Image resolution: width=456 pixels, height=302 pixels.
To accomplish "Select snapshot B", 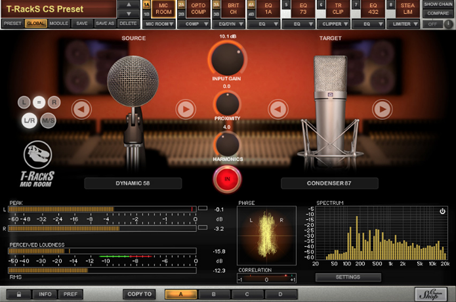I will click(x=214, y=294).
